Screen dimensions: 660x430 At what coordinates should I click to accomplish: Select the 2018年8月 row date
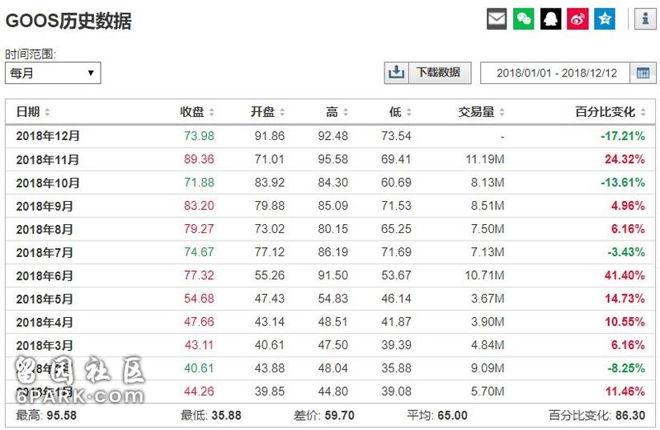click(45, 229)
